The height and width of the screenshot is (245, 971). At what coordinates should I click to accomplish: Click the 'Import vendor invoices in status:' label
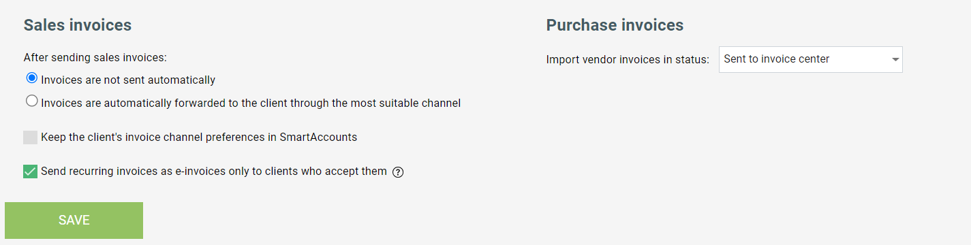click(628, 60)
